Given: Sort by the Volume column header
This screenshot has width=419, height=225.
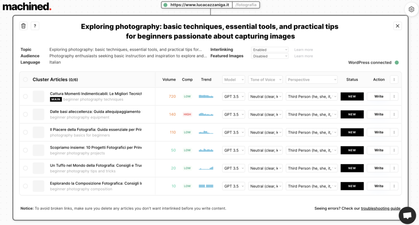Looking at the screenshot, I should [169, 80].
